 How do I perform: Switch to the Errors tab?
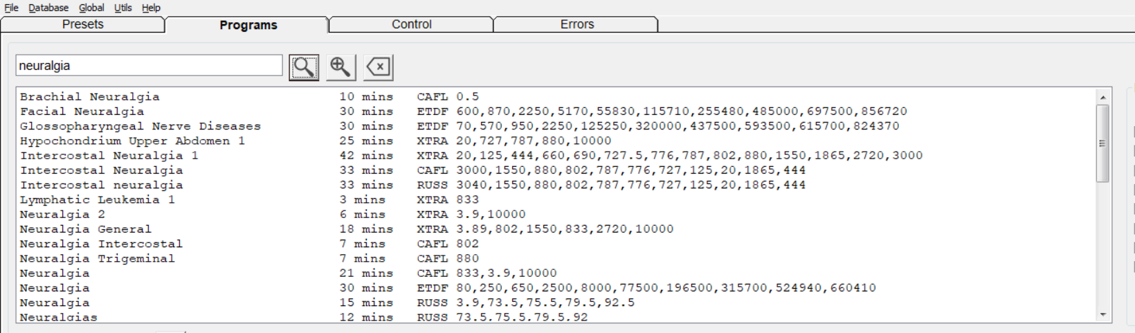576,24
